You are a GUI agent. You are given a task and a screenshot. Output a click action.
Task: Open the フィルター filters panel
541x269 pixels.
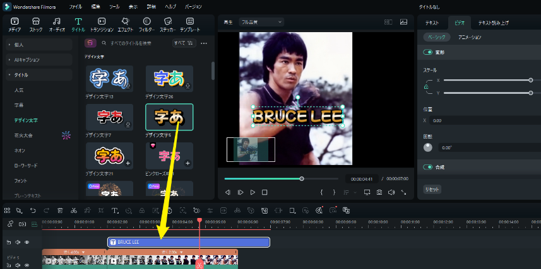click(x=146, y=25)
